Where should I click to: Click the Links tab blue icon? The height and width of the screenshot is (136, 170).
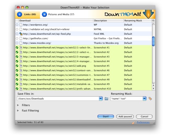(x=19, y=14)
